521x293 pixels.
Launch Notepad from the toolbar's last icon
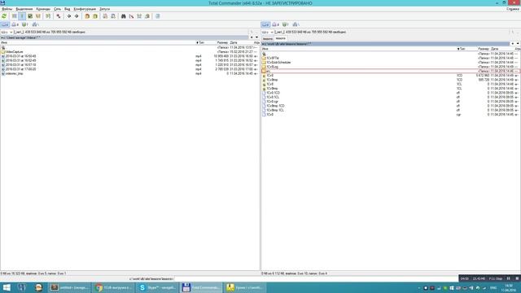(x=157, y=16)
